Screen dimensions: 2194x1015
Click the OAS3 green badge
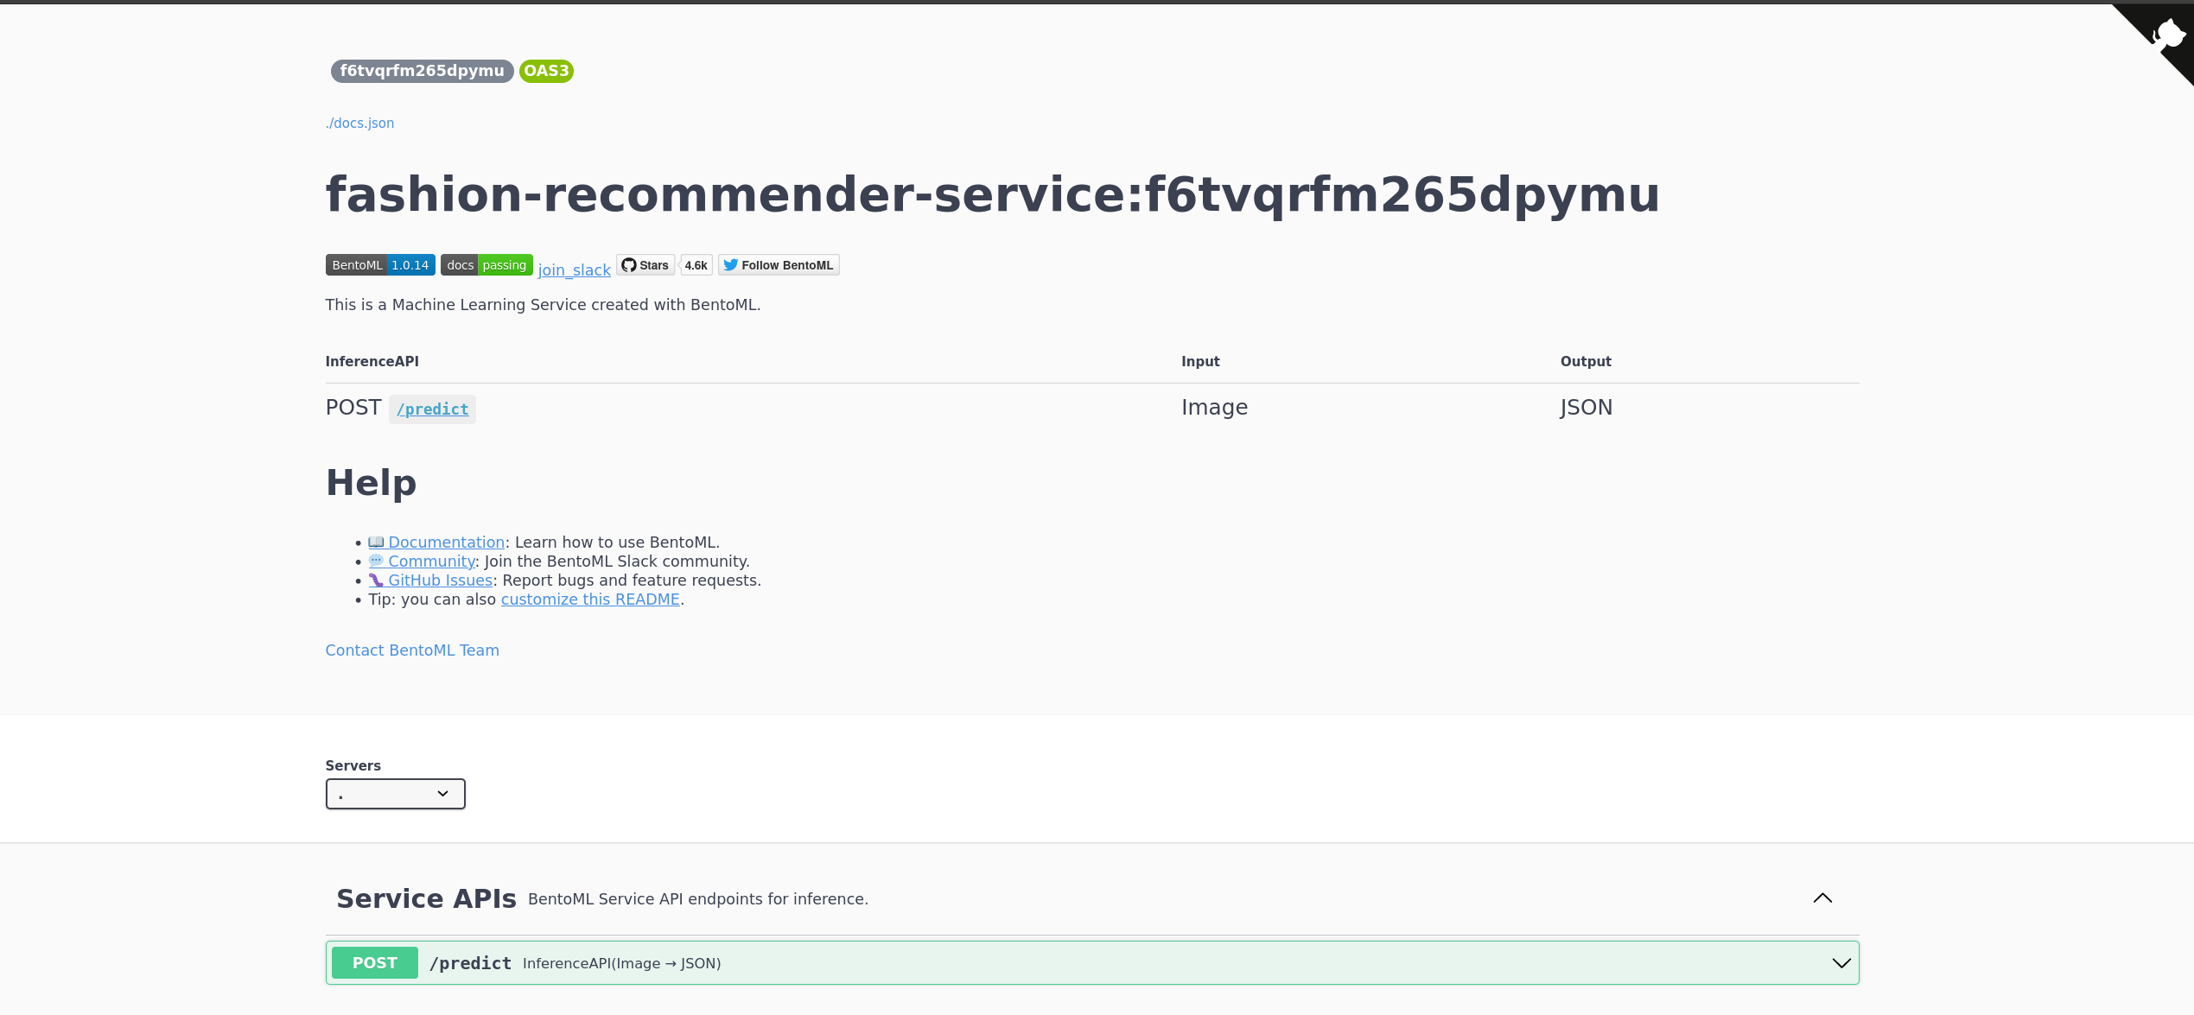tap(546, 71)
